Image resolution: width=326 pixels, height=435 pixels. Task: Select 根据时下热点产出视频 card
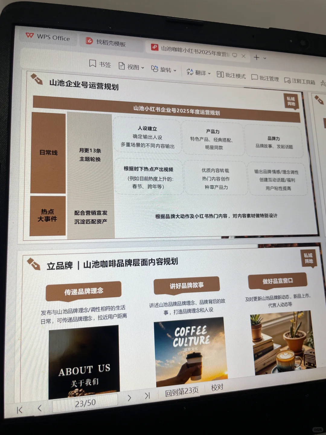pos(148,177)
